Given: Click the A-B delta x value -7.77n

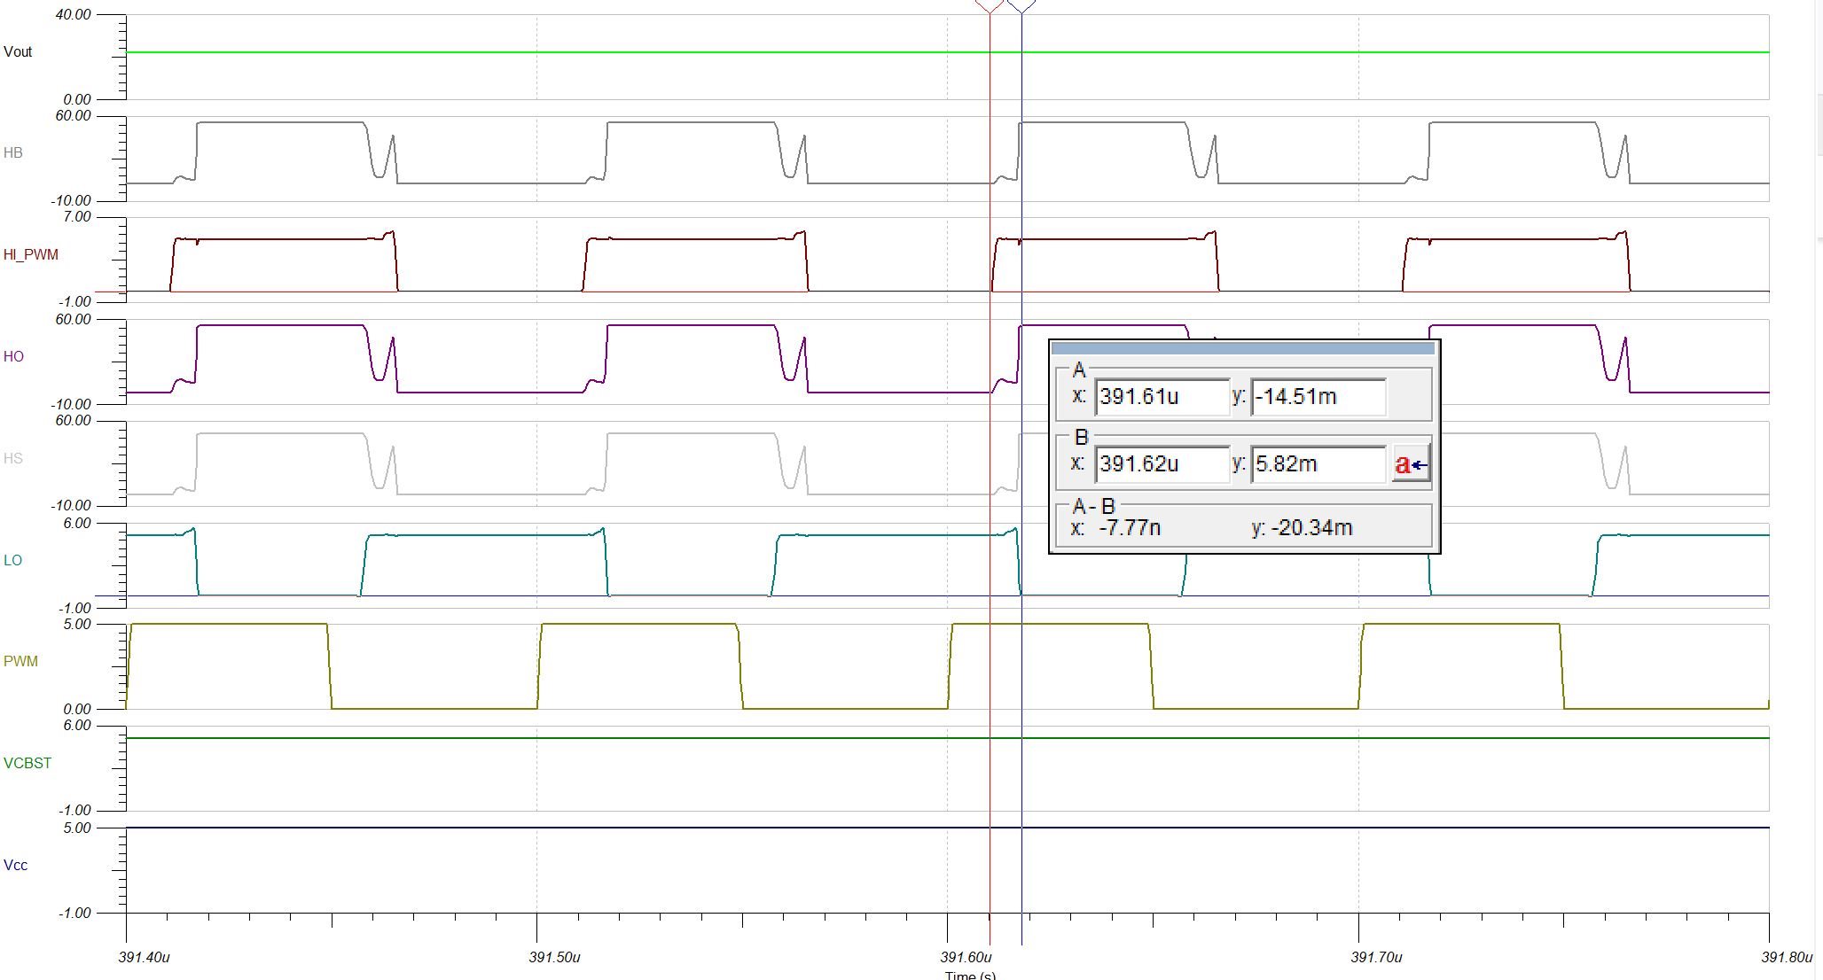Looking at the screenshot, I should pos(1131,528).
